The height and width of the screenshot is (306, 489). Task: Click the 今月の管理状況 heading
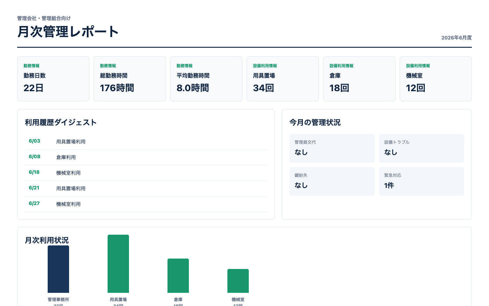tap(315, 122)
